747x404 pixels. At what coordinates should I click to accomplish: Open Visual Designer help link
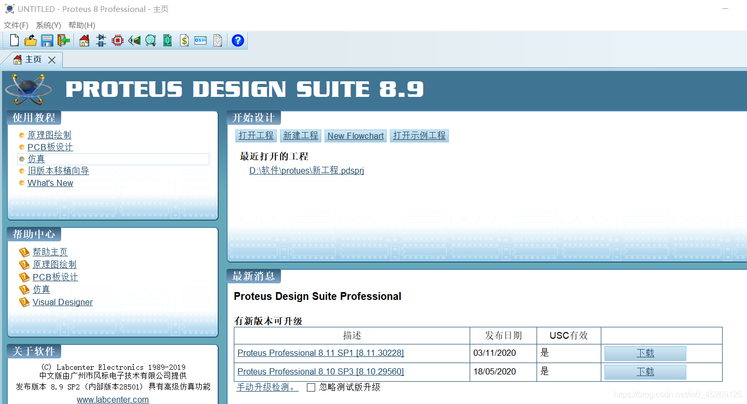click(x=63, y=302)
